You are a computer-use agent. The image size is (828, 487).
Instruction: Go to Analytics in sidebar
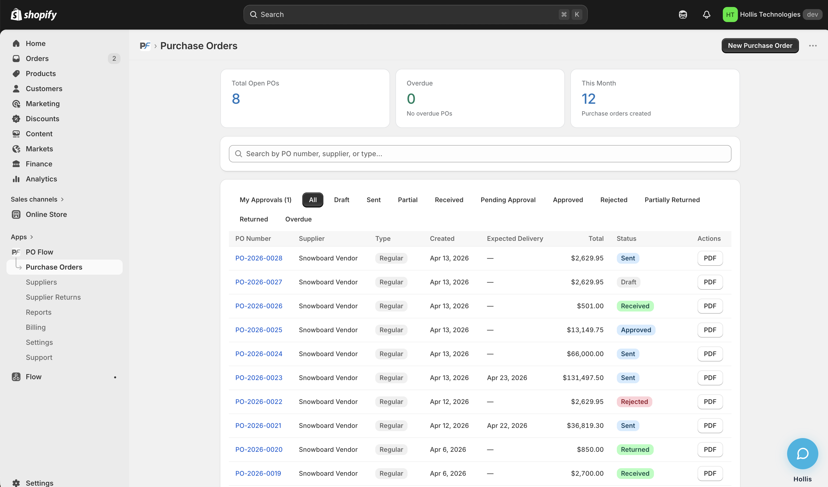tap(41, 179)
